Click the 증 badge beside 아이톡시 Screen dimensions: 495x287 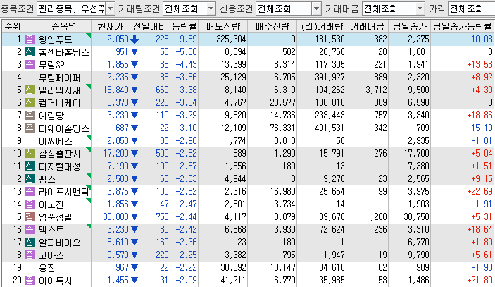tap(30, 281)
